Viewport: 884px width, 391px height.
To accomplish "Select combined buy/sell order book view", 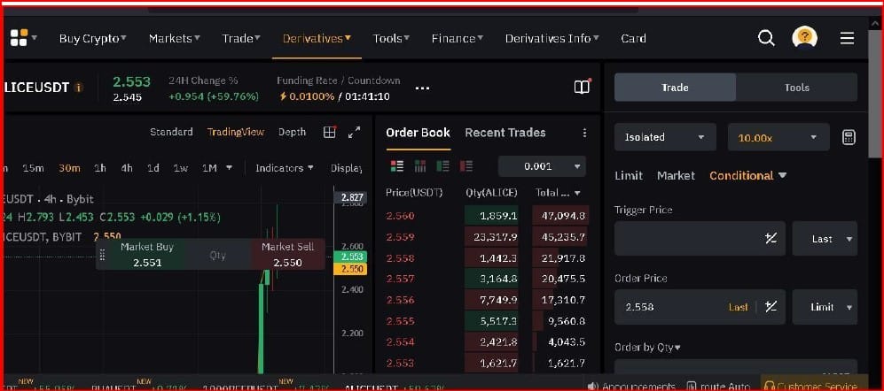I will (x=397, y=166).
